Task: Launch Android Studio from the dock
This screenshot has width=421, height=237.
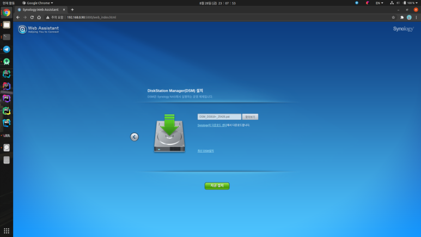Action: click(x=7, y=62)
